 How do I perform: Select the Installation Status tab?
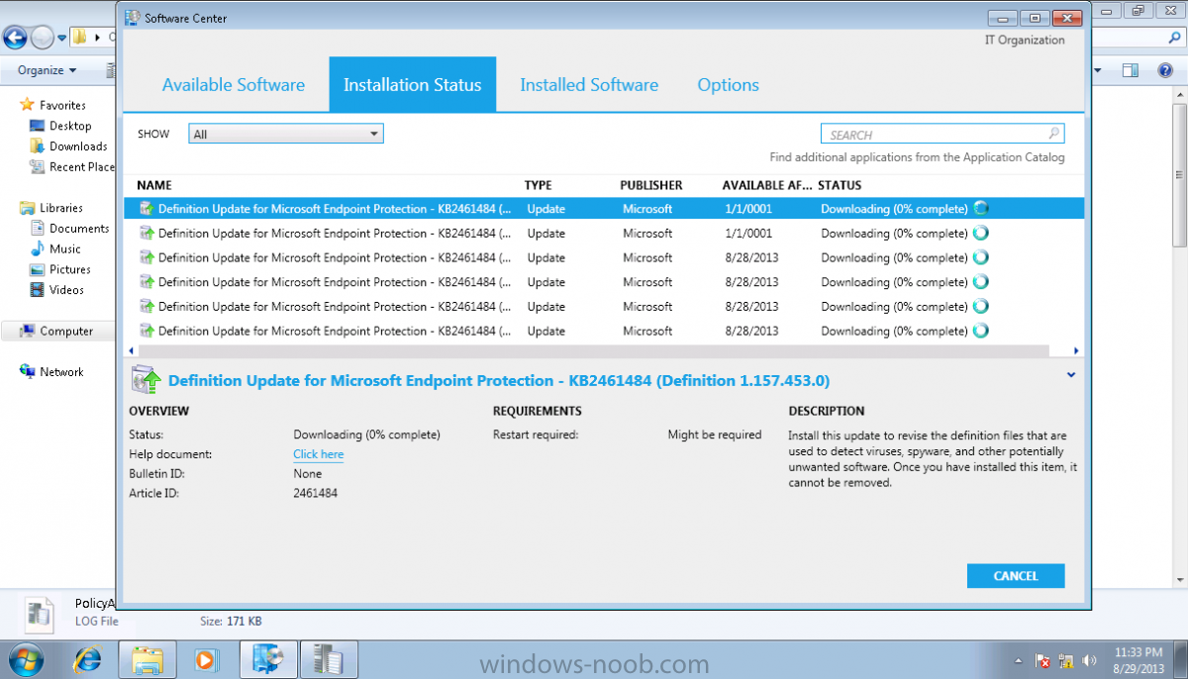pyautogui.click(x=413, y=85)
